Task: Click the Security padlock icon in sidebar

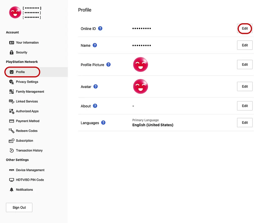Action: pos(12,52)
